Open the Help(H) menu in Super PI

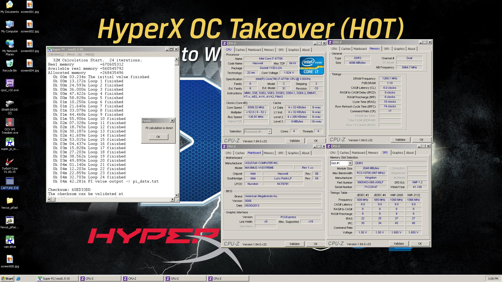[89, 54]
